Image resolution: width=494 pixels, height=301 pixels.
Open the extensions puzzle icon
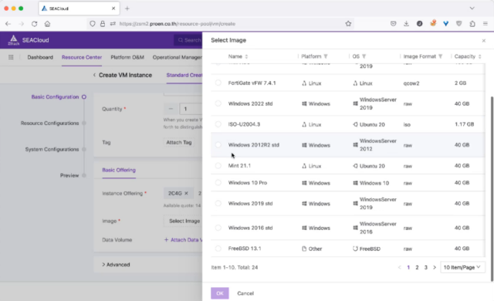tap(472, 24)
